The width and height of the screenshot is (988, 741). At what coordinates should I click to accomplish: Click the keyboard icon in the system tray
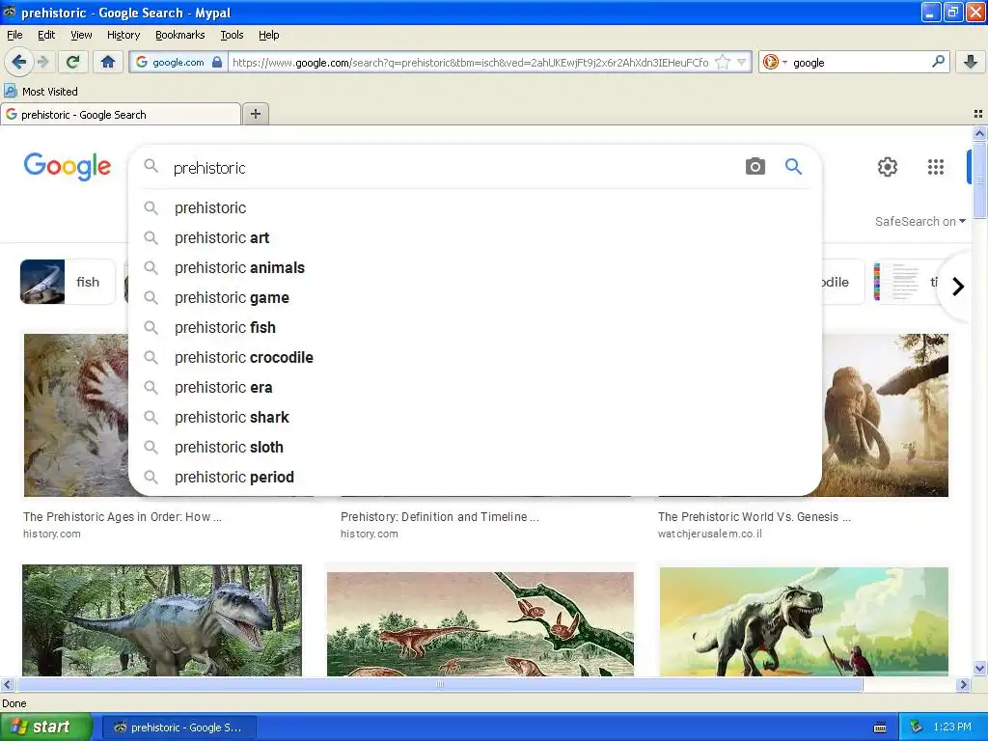point(880,727)
